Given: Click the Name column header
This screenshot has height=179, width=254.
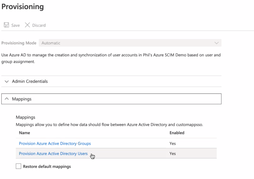Looking at the screenshot, I should 24,133.
